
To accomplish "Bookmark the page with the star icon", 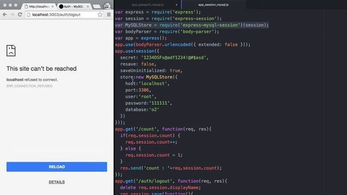I will 100,15.
